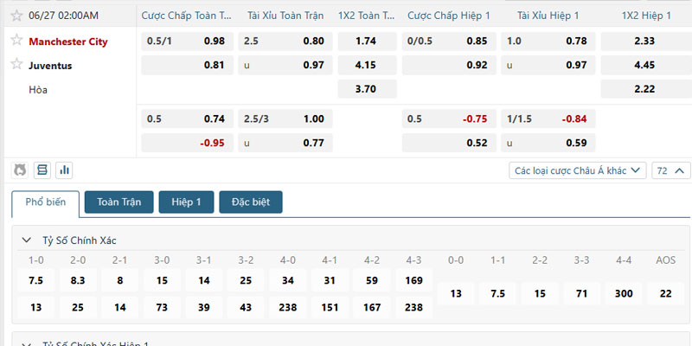Open the stacked list view icon
The height and width of the screenshot is (346, 692).
tap(42, 170)
